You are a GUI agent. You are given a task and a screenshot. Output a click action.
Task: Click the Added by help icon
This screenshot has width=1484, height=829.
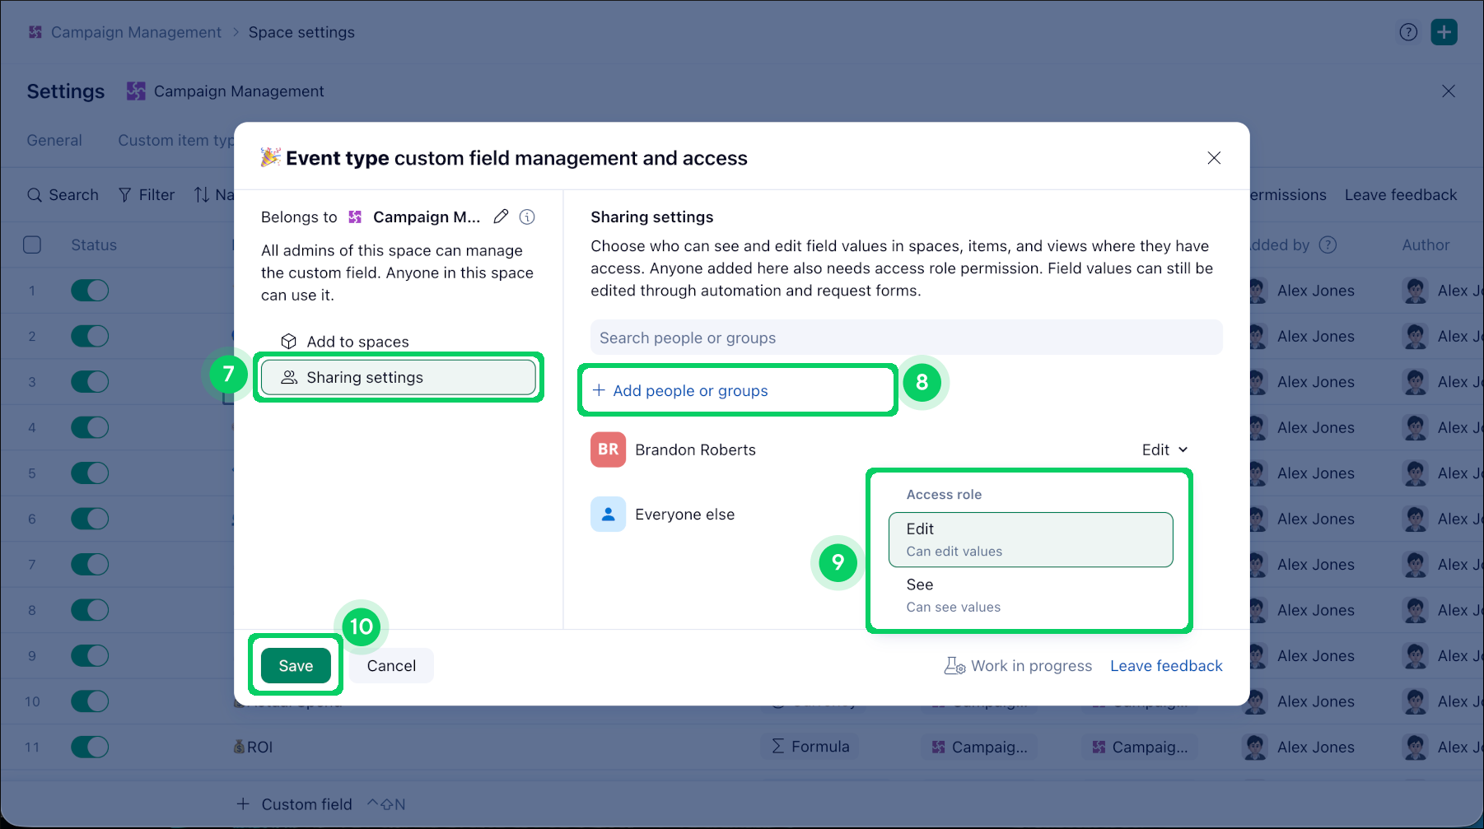coord(1328,245)
